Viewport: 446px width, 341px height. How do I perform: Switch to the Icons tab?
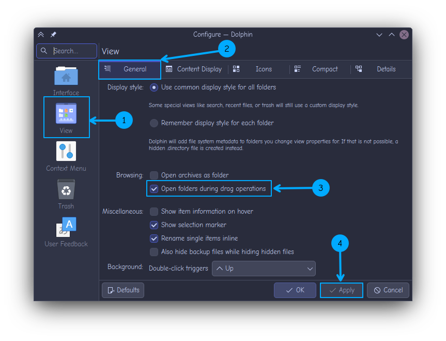coord(257,69)
